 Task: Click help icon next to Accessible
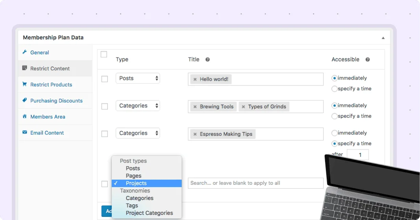[368, 60]
